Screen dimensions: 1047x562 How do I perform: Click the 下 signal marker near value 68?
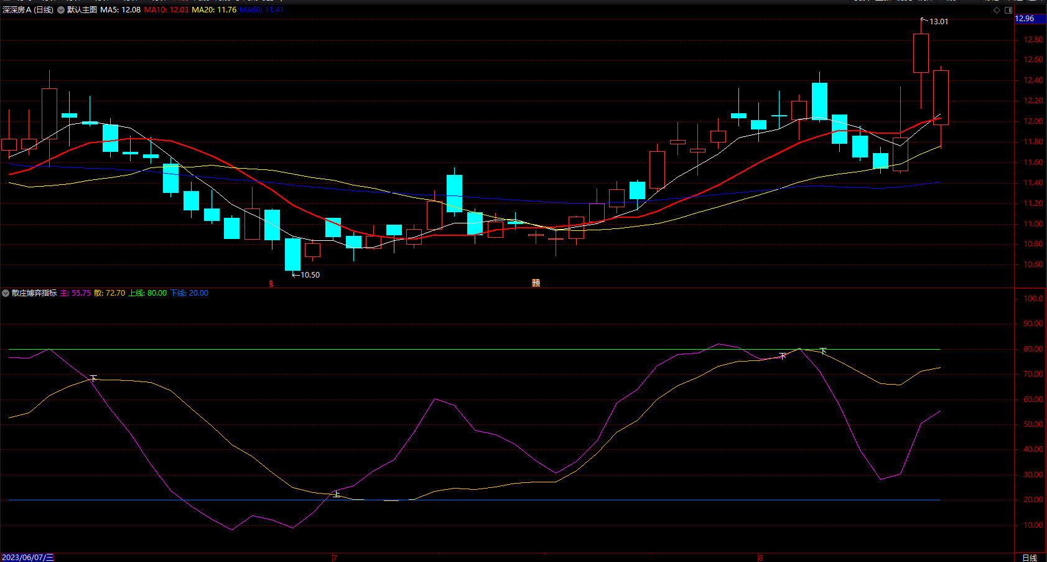pos(93,378)
